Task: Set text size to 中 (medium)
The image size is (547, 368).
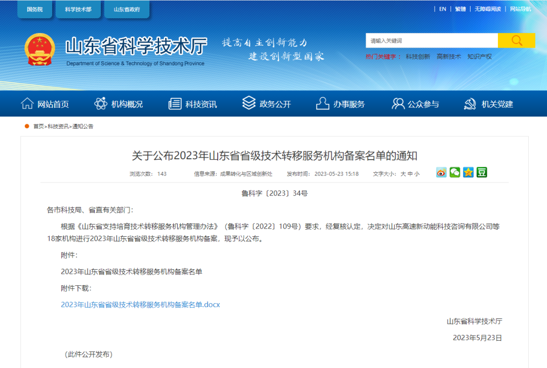Action: [410, 174]
